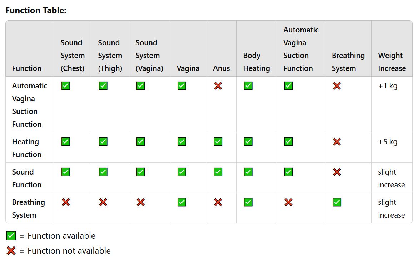This screenshot has height=260, width=418.
Task: Click the "Sound Function" row label
Action: pos(26,178)
